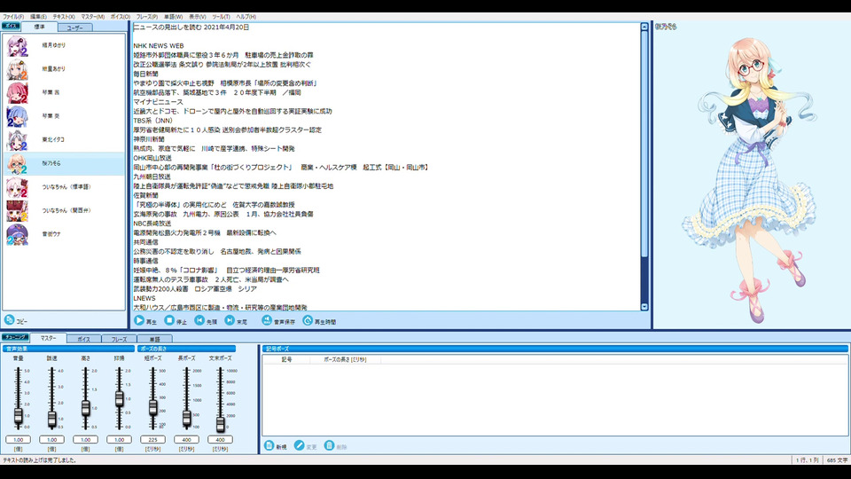851x479 pixels.
Task: Click the '685 文字' status bar count
Action: (x=837, y=460)
